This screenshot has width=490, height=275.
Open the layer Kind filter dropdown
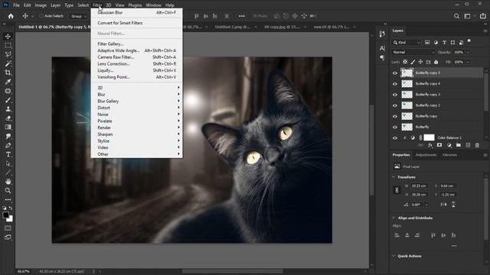tap(407, 43)
